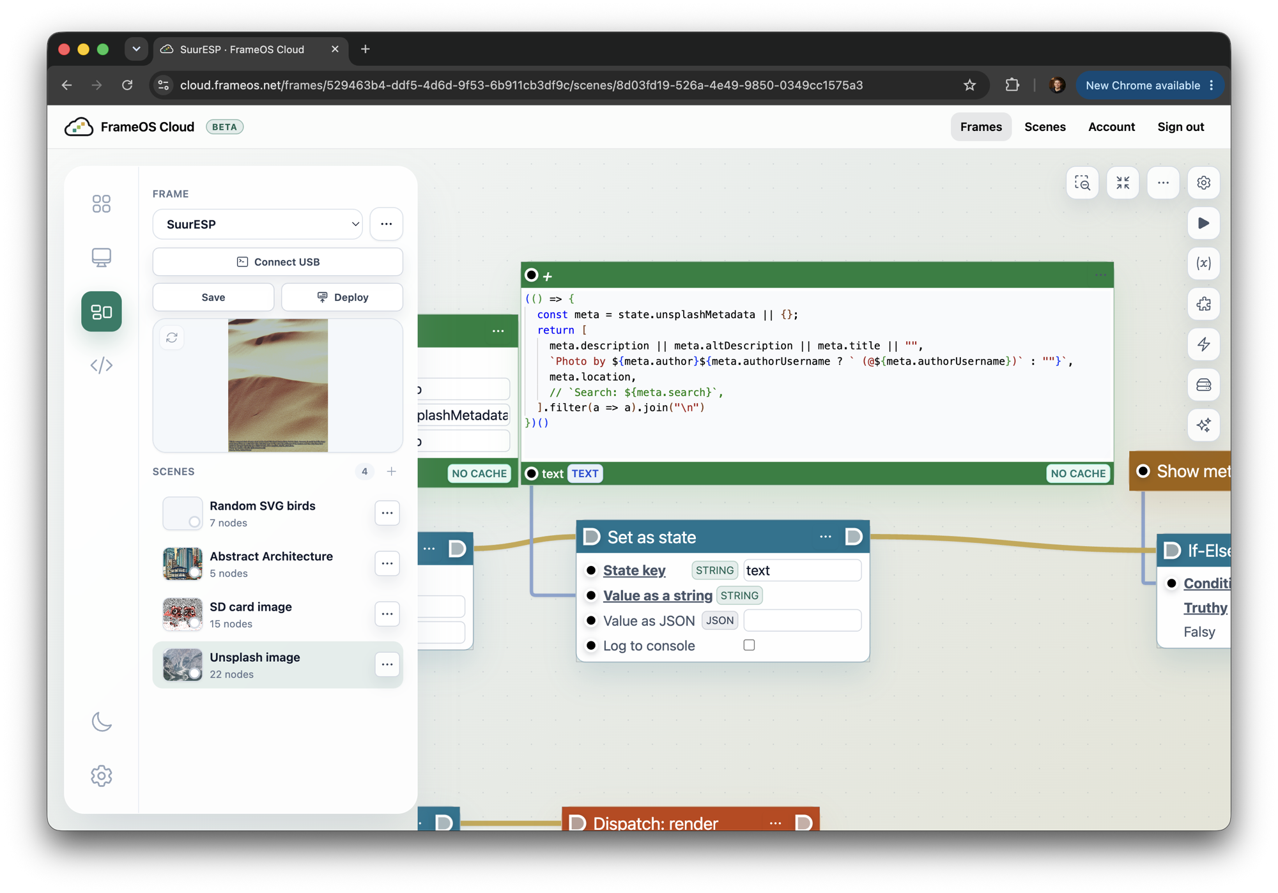Viewport: 1278px width, 893px height.
Task: Go to Scenes in top navigation
Action: pyautogui.click(x=1045, y=127)
